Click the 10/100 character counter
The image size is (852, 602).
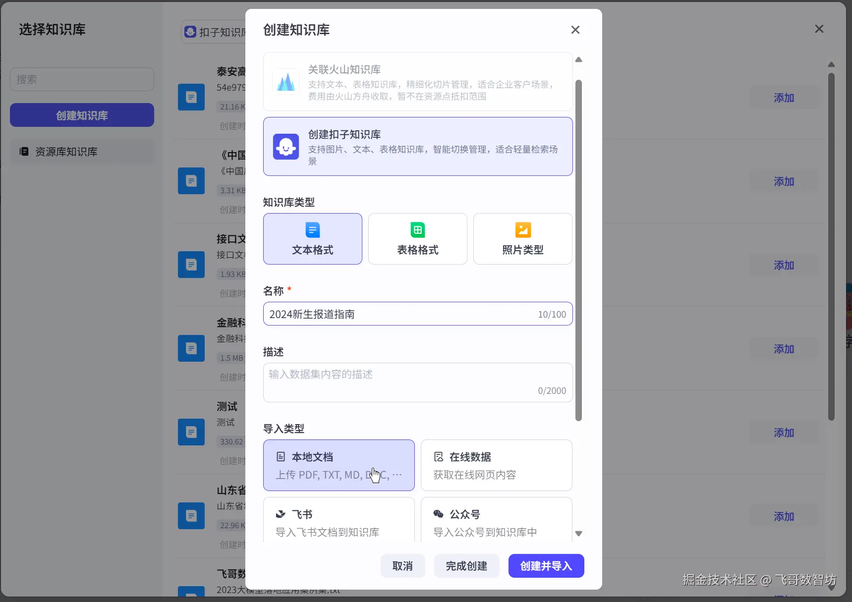552,315
